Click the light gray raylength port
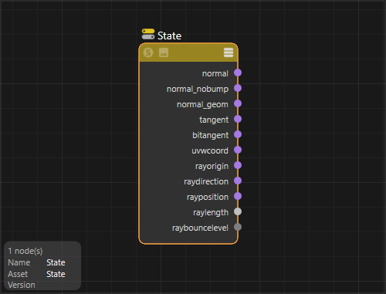The height and width of the screenshot is (294, 386). point(238,211)
